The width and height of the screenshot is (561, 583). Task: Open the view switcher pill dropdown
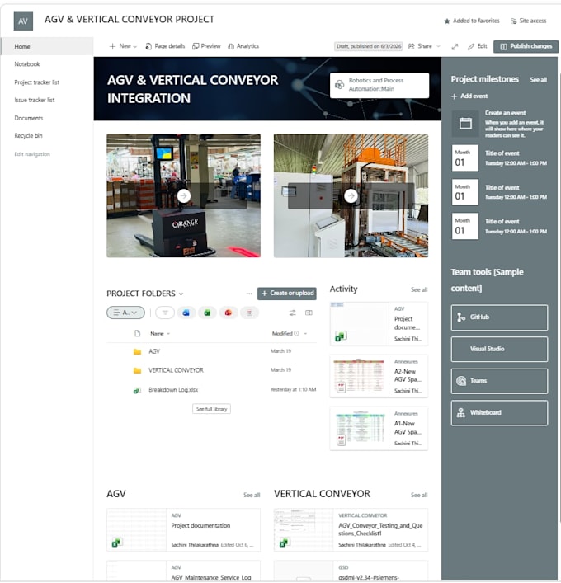click(x=125, y=313)
